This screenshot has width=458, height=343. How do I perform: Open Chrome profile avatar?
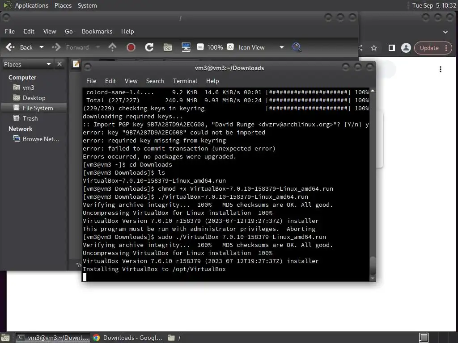[x=406, y=48]
